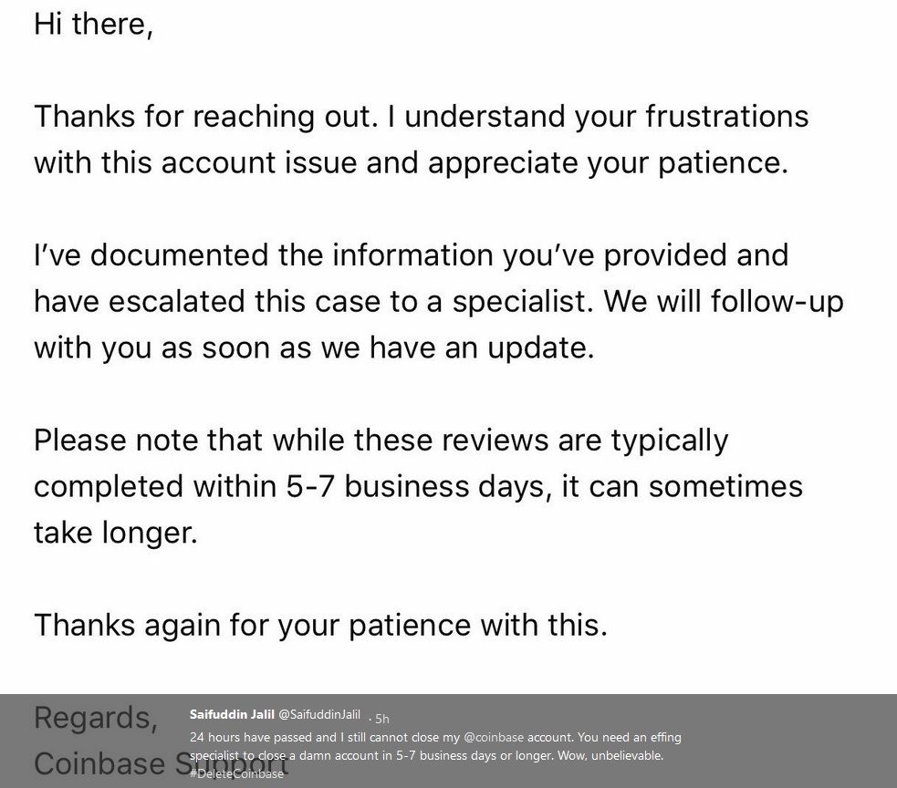Image resolution: width=897 pixels, height=788 pixels.
Task: Open the #DeleteCoinbase hashtag
Action: coord(236,773)
